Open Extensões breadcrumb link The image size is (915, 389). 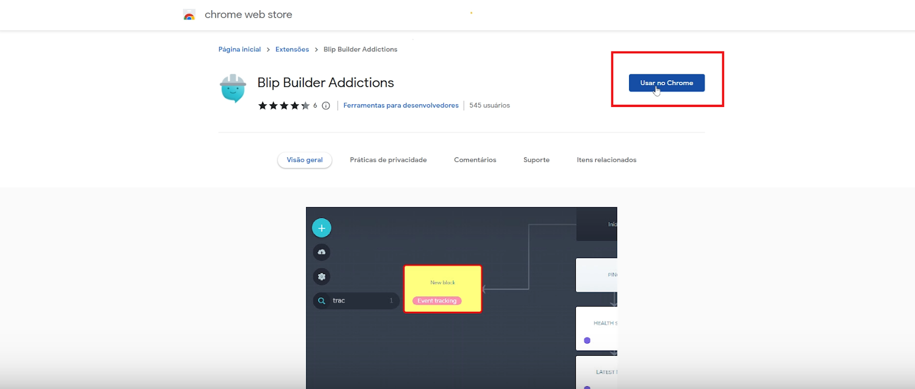pyautogui.click(x=292, y=50)
